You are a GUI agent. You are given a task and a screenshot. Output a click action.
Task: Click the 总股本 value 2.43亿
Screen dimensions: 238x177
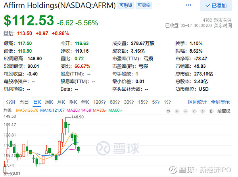(201, 82)
